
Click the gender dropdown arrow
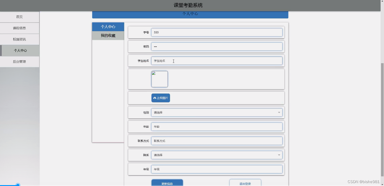pyautogui.click(x=279, y=112)
